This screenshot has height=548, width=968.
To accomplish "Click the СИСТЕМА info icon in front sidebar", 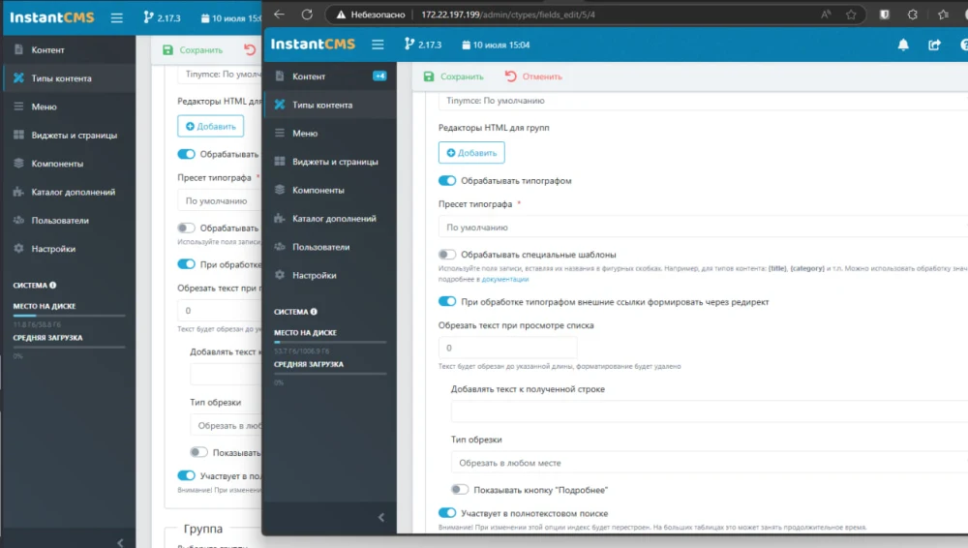I will (x=314, y=312).
